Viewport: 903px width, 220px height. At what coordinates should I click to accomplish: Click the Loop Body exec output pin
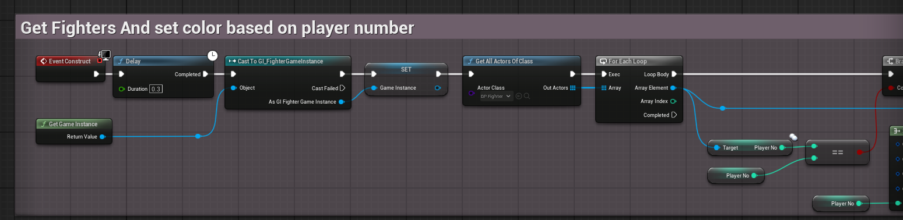674,74
